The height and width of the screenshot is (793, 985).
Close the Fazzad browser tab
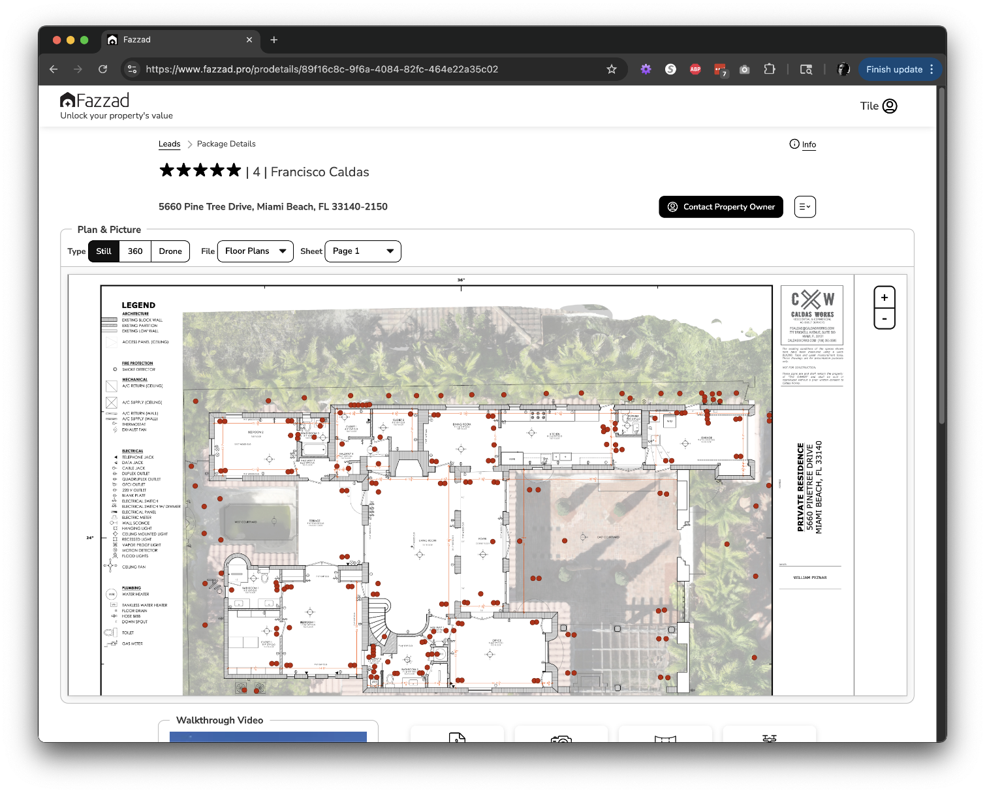tap(249, 40)
